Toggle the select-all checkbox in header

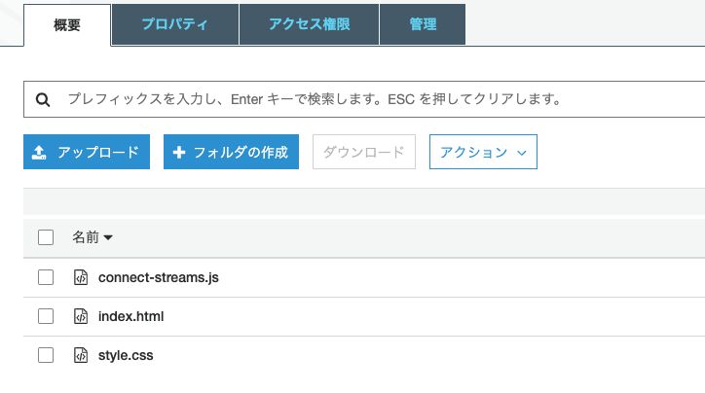(46, 236)
